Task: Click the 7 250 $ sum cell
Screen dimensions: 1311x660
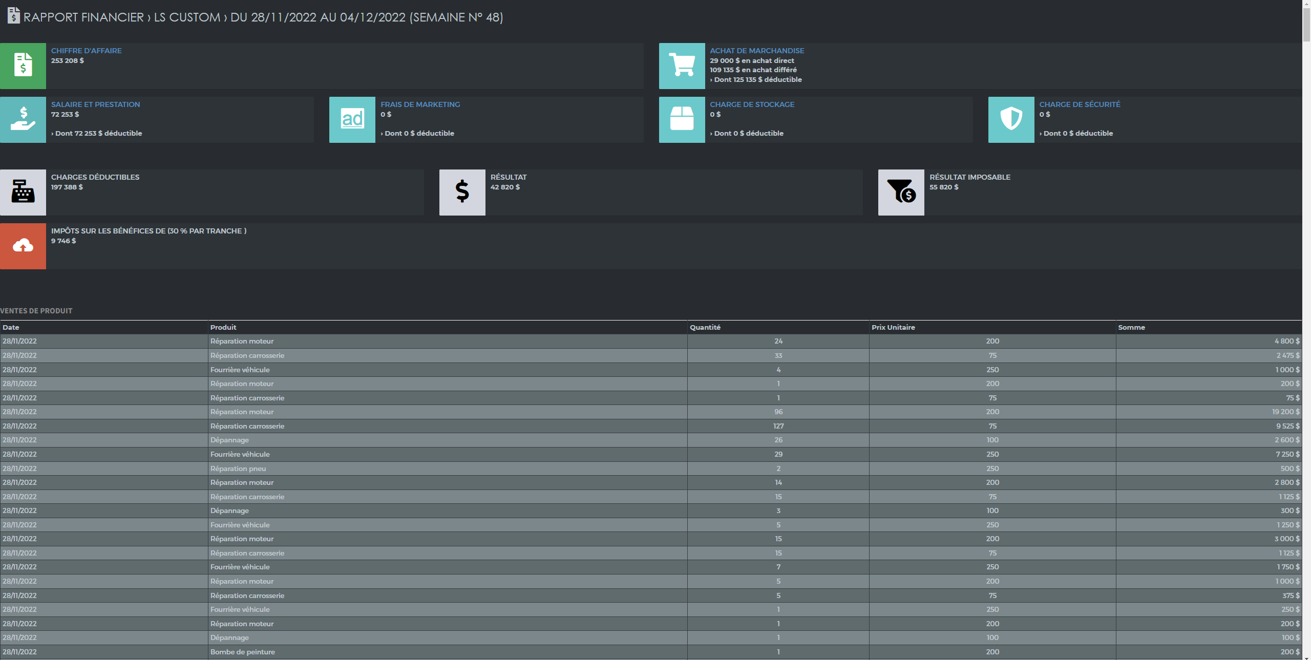Action: (1209, 454)
